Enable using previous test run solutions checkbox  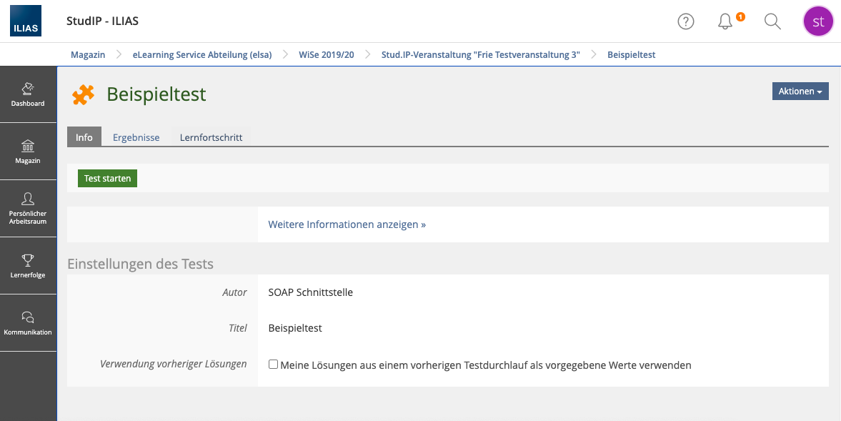[273, 364]
